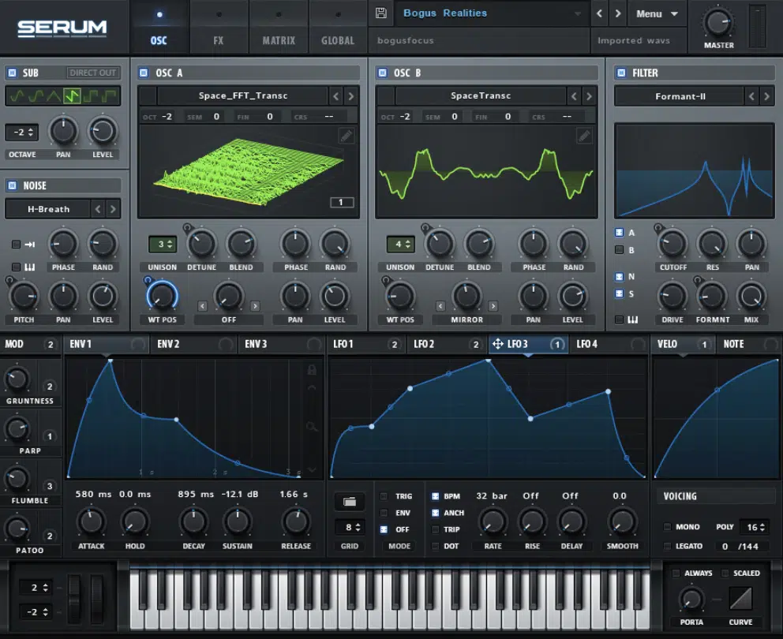Toggle the FILTER enable switch
The image size is (783, 639).
[621, 73]
